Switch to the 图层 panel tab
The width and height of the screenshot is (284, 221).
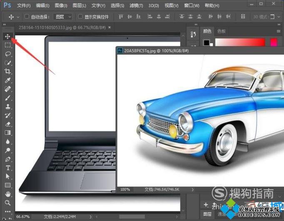coord(207,214)
